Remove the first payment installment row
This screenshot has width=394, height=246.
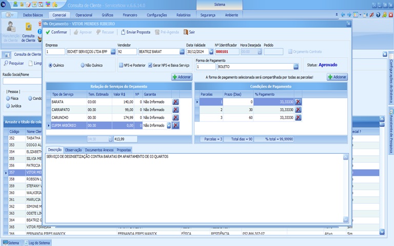coord(298,102)
